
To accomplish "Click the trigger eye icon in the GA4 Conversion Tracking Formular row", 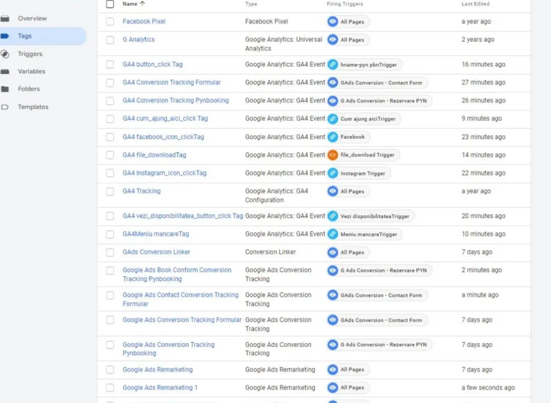I will tap(333, 83).
